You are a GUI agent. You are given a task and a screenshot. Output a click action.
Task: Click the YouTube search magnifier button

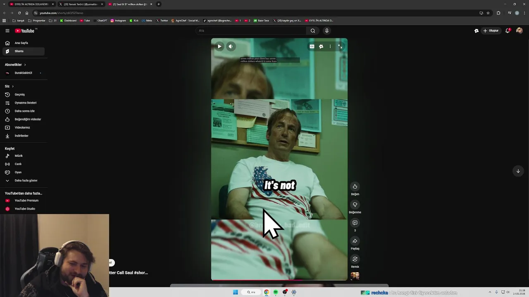pos(313,31)
